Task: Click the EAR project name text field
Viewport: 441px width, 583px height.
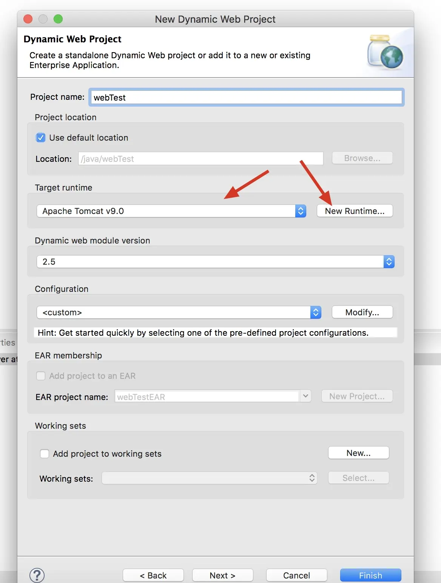Action: (207, 396)
